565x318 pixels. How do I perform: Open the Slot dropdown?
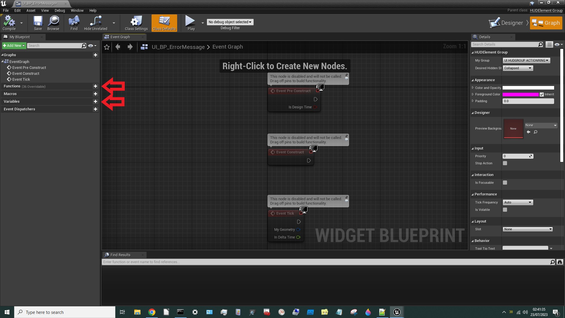(x=527, y=229)
